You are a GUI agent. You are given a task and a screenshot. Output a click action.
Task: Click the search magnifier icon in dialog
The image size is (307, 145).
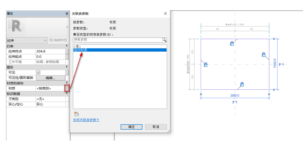(x=164, y=40)
